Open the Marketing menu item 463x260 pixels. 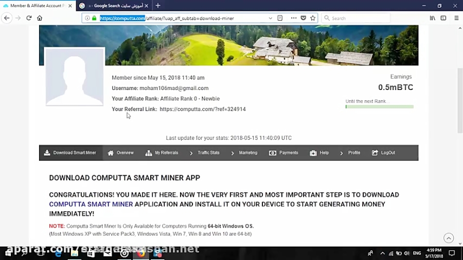244,153
